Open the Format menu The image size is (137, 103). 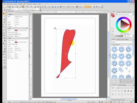pyautogui.click(x=20, y=4)
